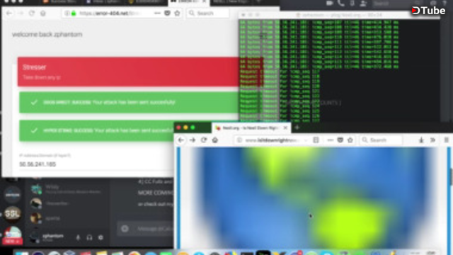Open Discord user settings gear

[x=101, y=237]
